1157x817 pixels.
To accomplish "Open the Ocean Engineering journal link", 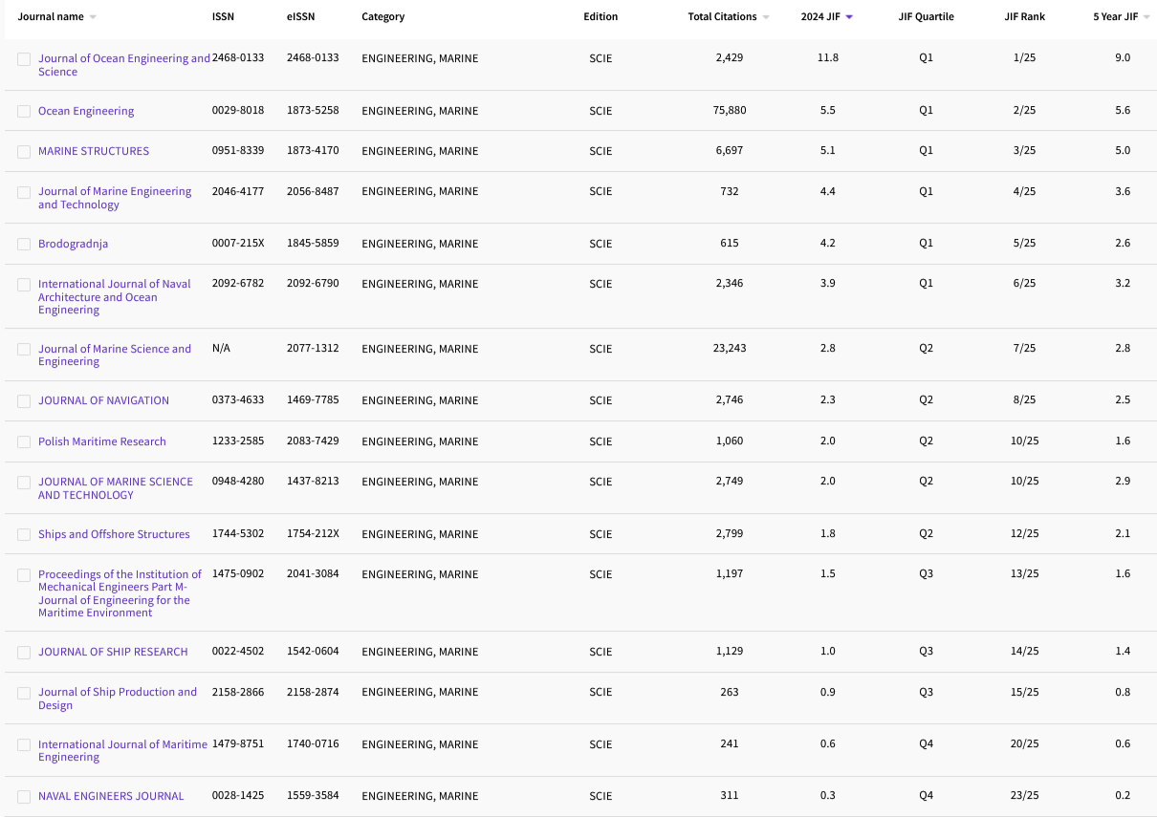I will 86,111.
